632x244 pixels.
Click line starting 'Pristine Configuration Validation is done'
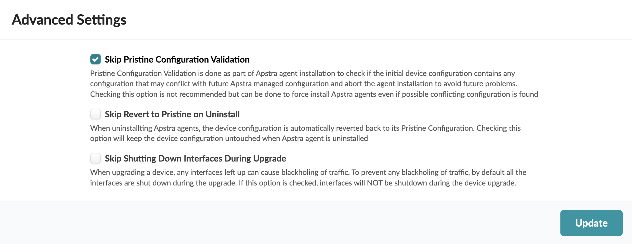[302, 73]
